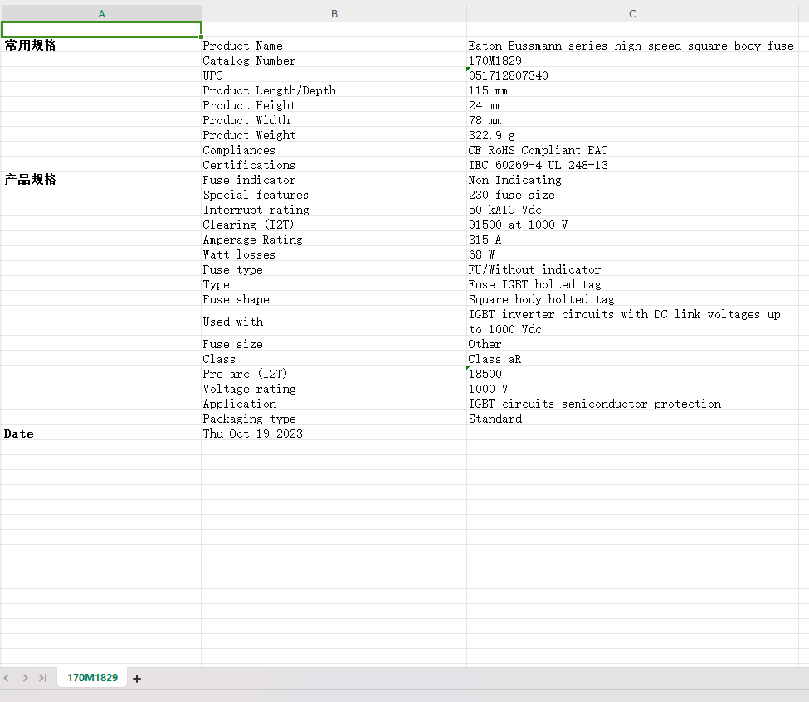
Task: Click the '91500 at 1000 V' cell
Action: pyautogui.click(x=632, y=225)
